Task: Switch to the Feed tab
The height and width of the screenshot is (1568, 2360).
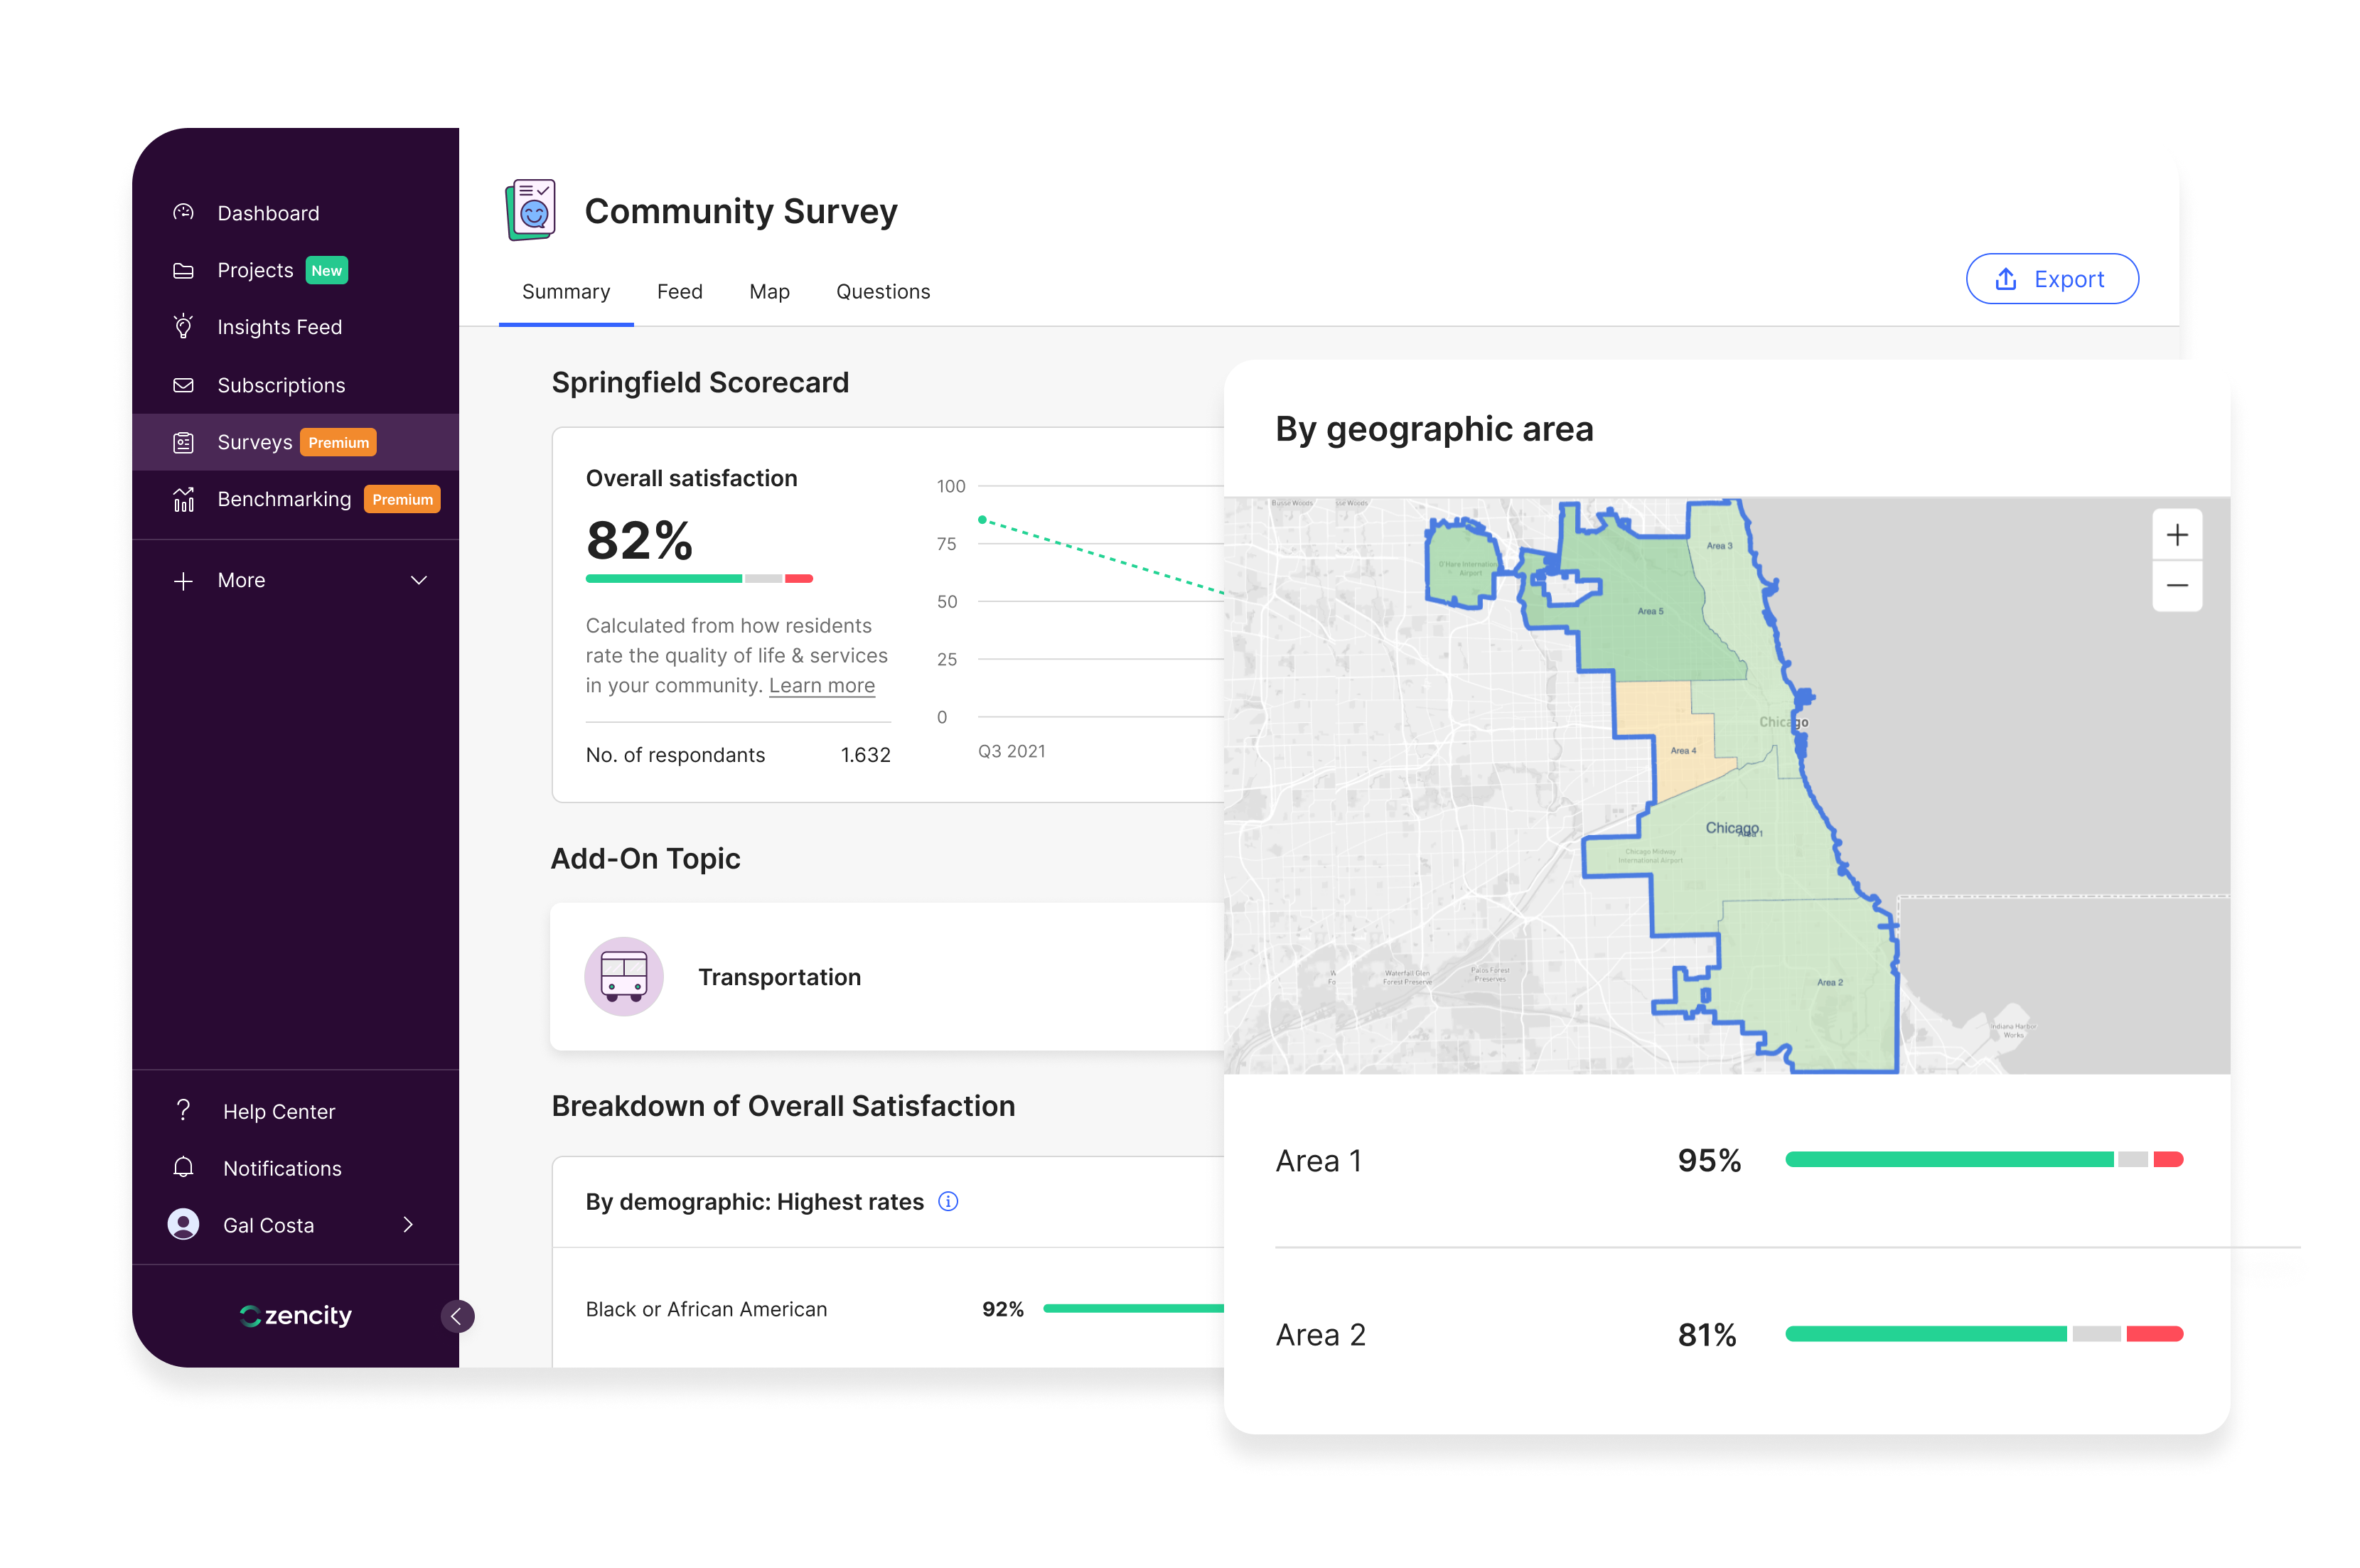Action: [x=679, y=291]
